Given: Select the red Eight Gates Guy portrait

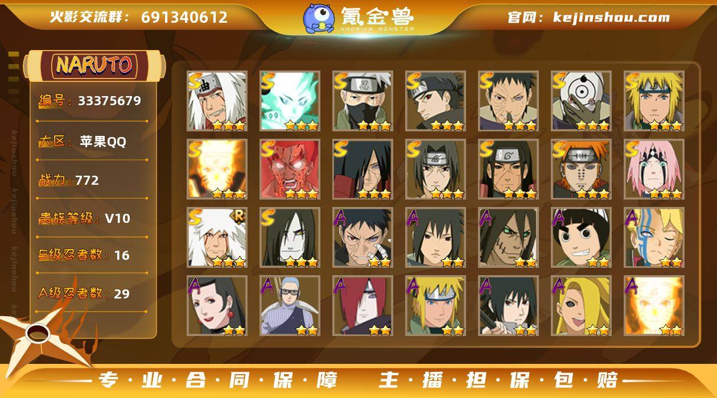Looking at the screenshot, I should click(x=290, y=169).
